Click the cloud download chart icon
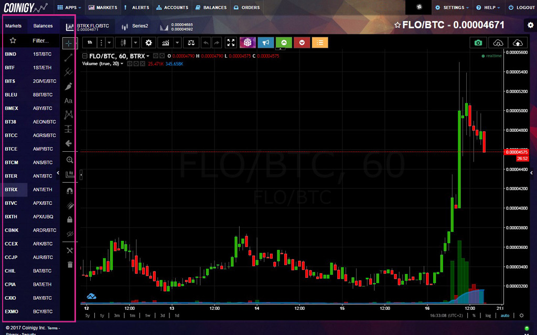Viewport: 537px width, 335px height. [x=498, y=43]
